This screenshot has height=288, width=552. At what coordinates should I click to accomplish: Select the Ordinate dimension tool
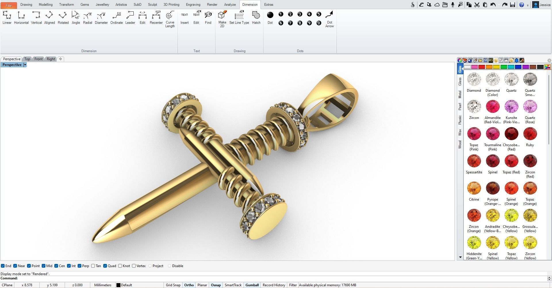coord(116,18)
